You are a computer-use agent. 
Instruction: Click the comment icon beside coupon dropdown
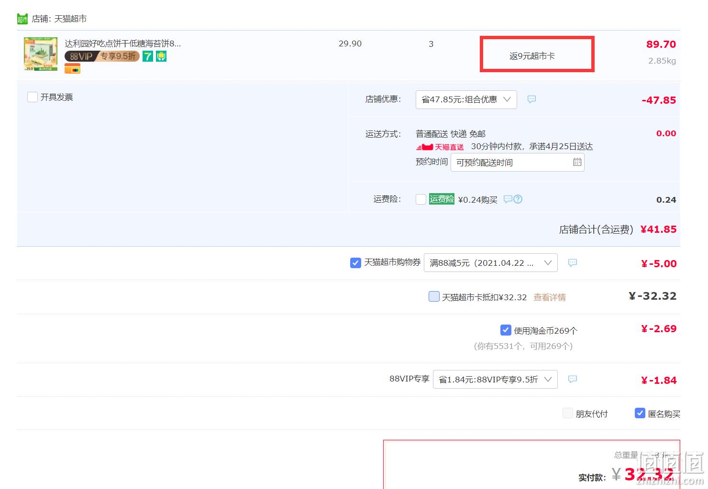572,262
